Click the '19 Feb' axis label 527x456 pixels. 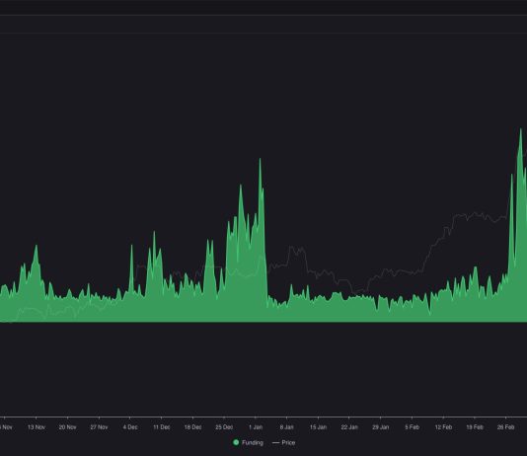[475, 427]
